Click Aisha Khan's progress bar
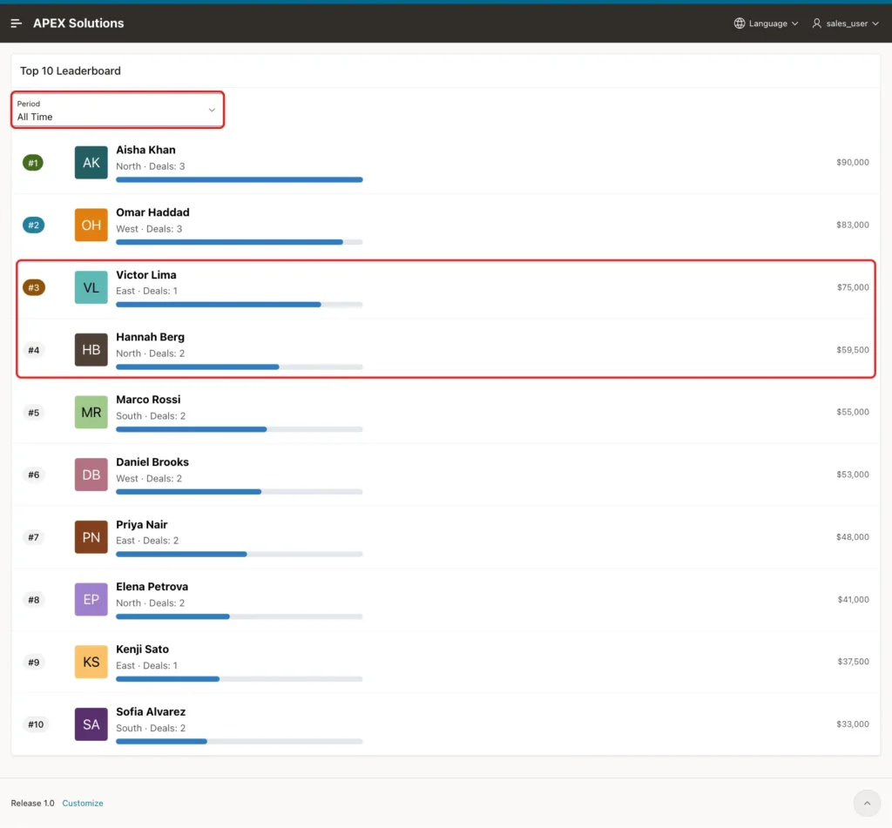 tap(239, 179)
